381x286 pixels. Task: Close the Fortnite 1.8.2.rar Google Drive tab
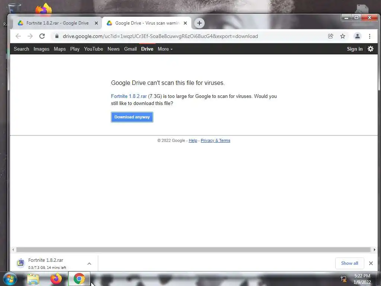[x=96, y=23]
